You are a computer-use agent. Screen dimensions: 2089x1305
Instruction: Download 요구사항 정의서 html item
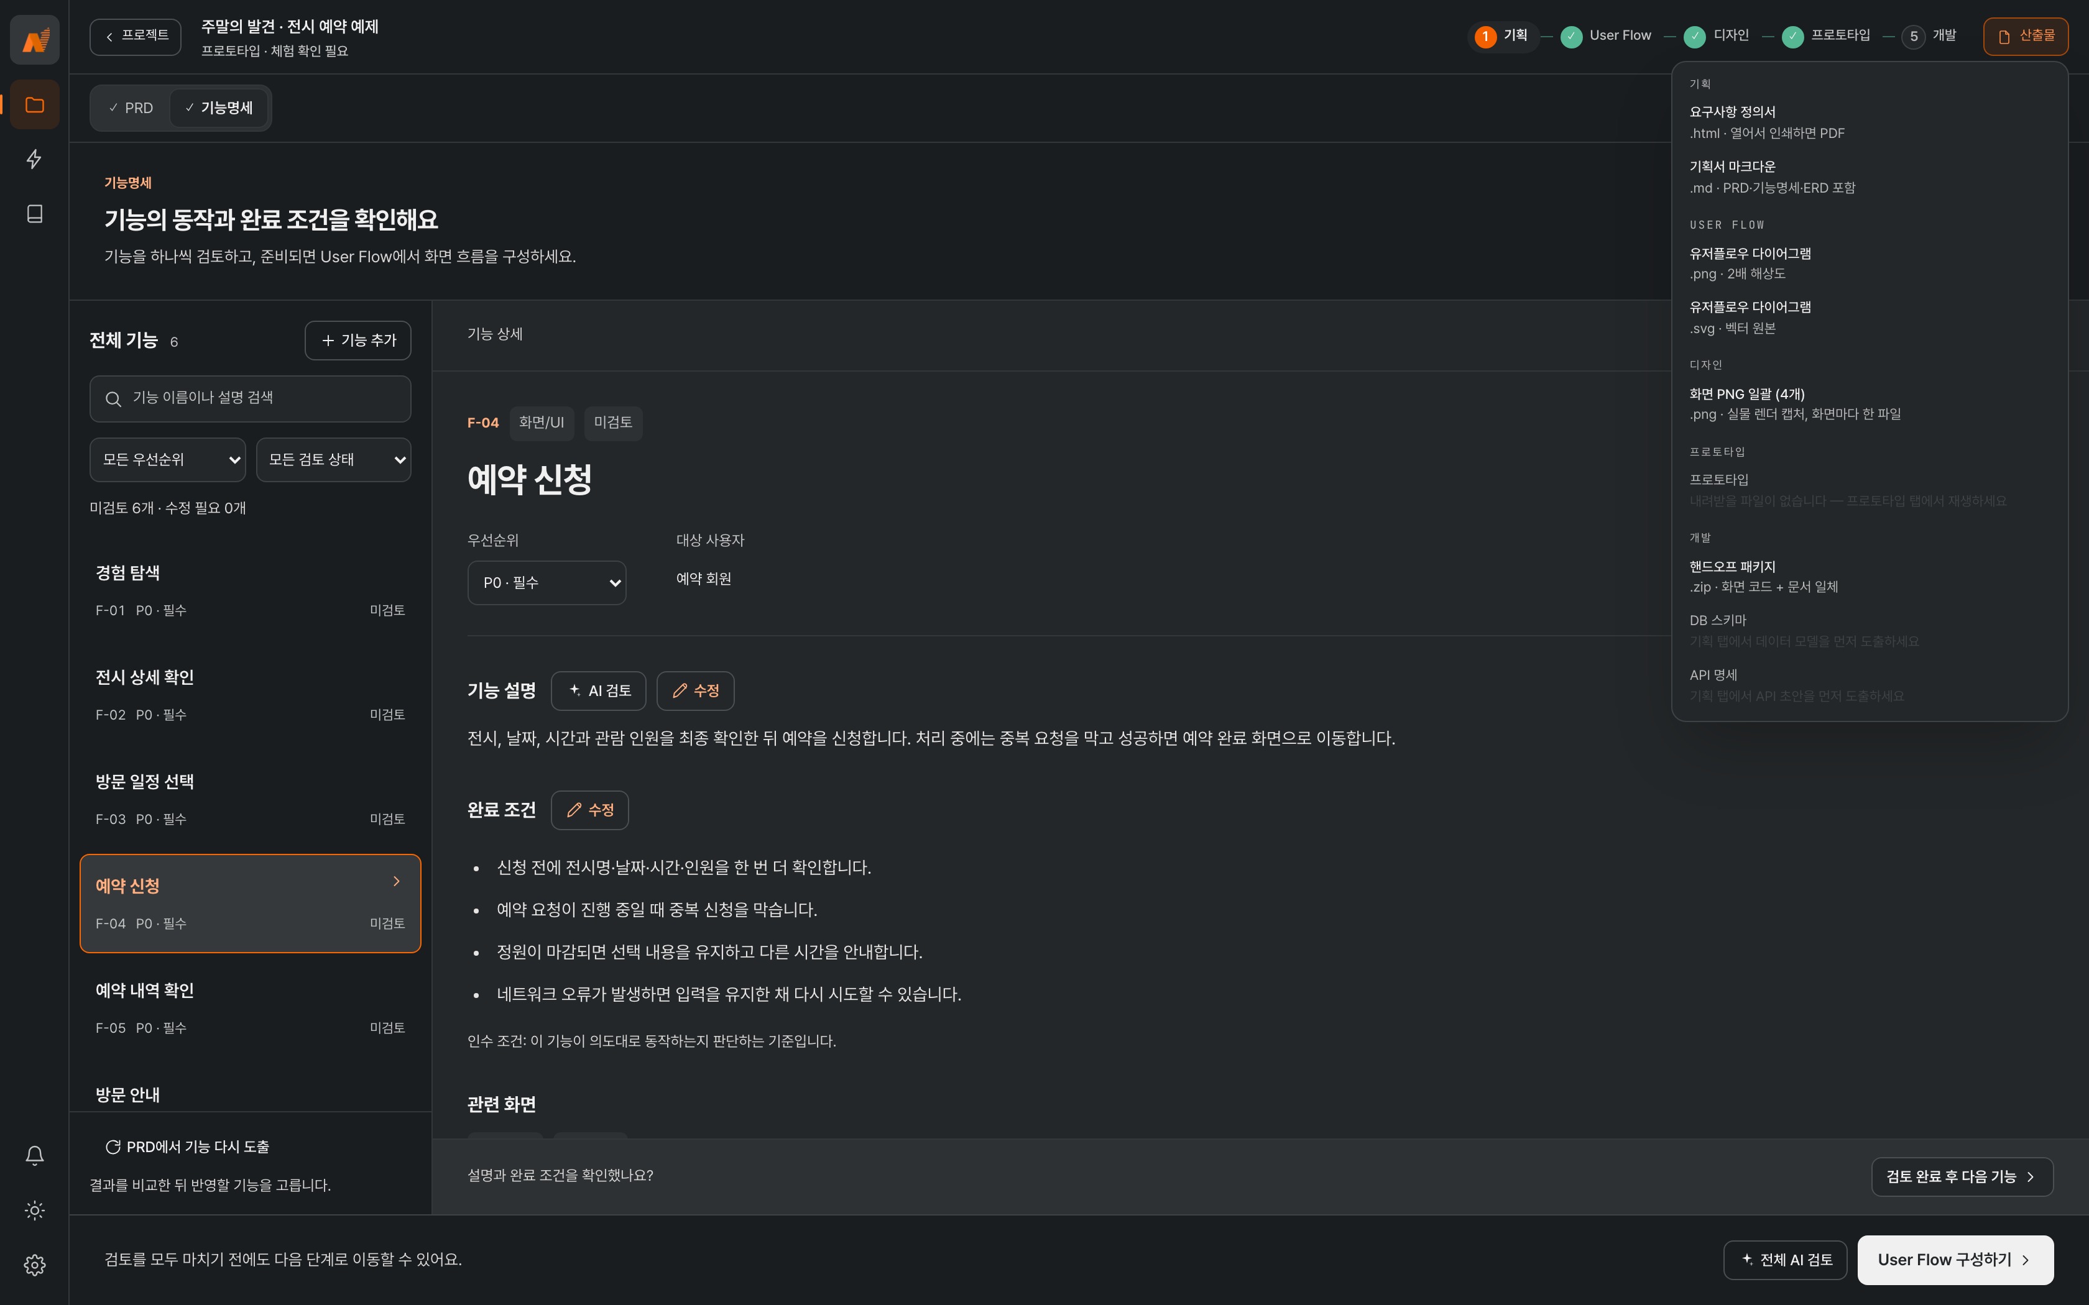(x=1869, y=122)
